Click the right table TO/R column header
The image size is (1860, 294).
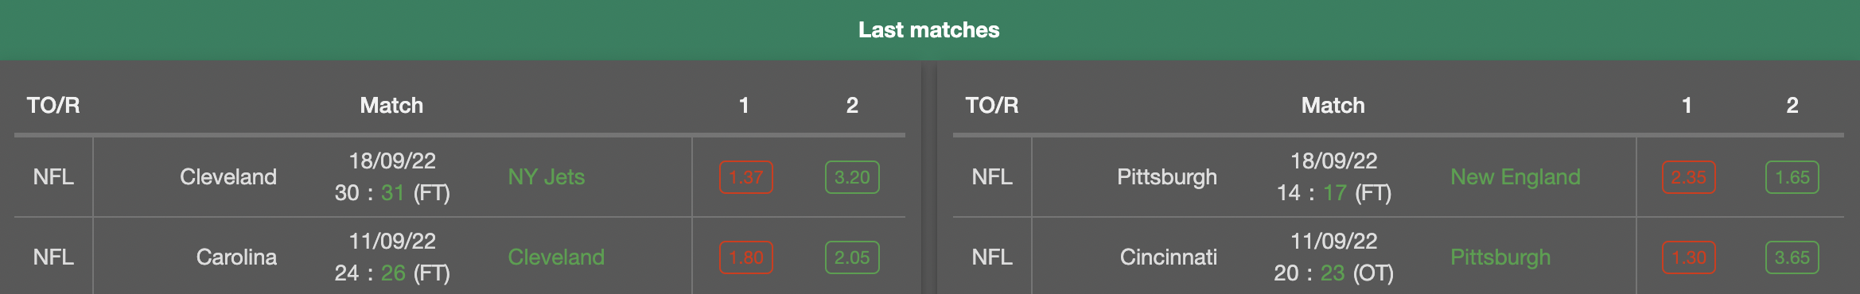point(992,106)
